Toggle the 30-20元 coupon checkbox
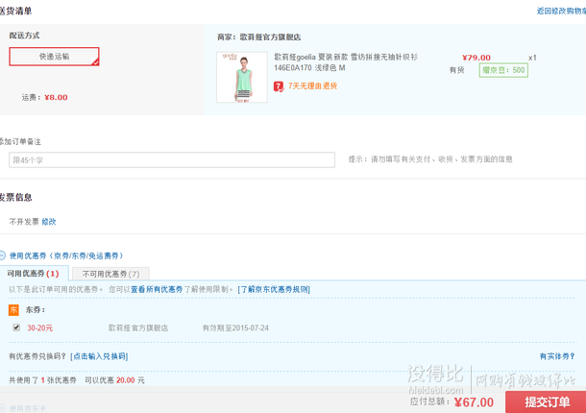Screen dimensions: 586x413 click(15, 328)
